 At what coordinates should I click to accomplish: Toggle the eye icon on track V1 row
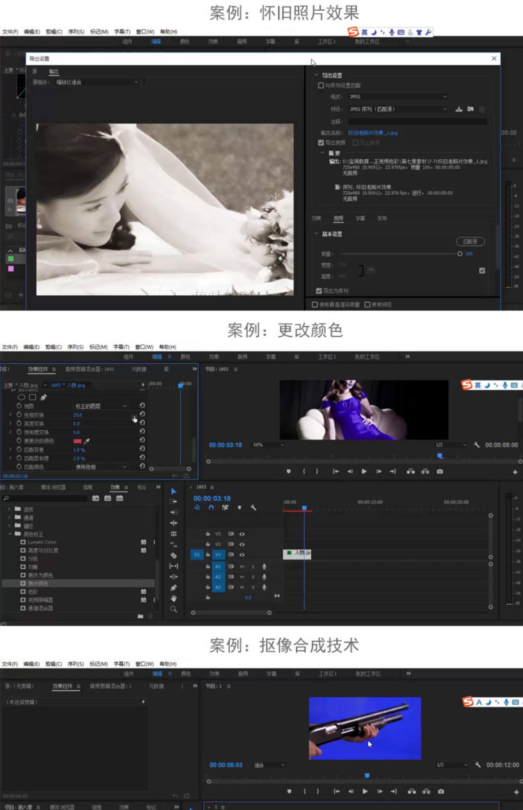click(242, 555)
